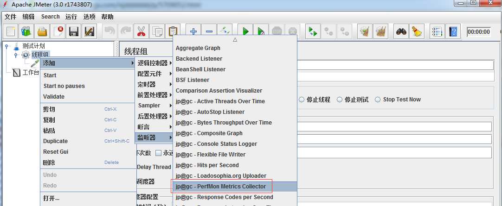This screenshot has height=206, width=502.
Task: Tick the 永远 loop checkbox
Action: [158, 153]
